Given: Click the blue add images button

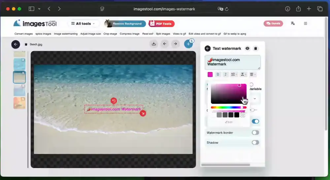Looking at the screenshot, I should coord(188,44).
